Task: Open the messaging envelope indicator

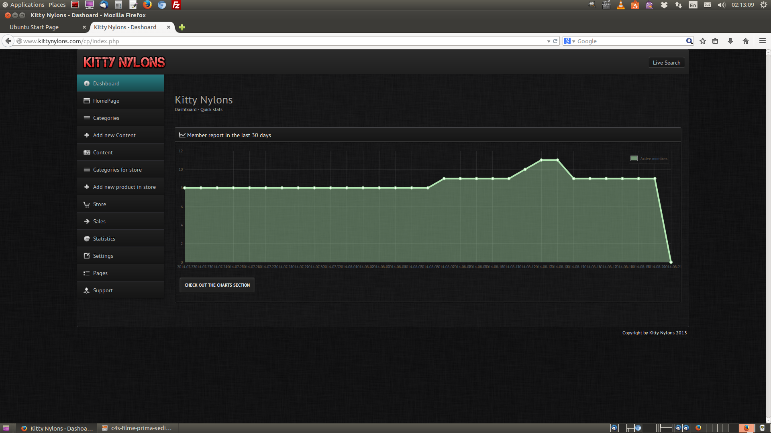Action: (708, 5)
